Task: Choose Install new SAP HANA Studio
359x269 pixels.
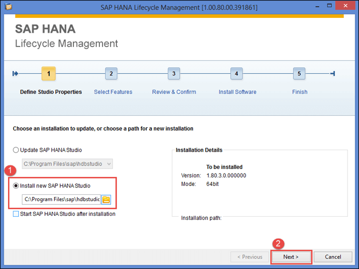Action: [x=16, y=186]
